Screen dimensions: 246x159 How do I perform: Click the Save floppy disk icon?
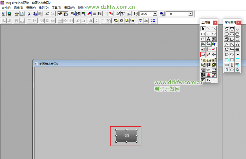9,14
